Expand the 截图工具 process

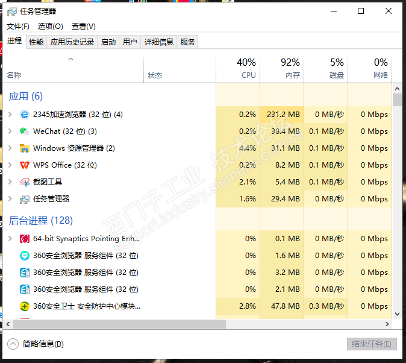(10, 182)
